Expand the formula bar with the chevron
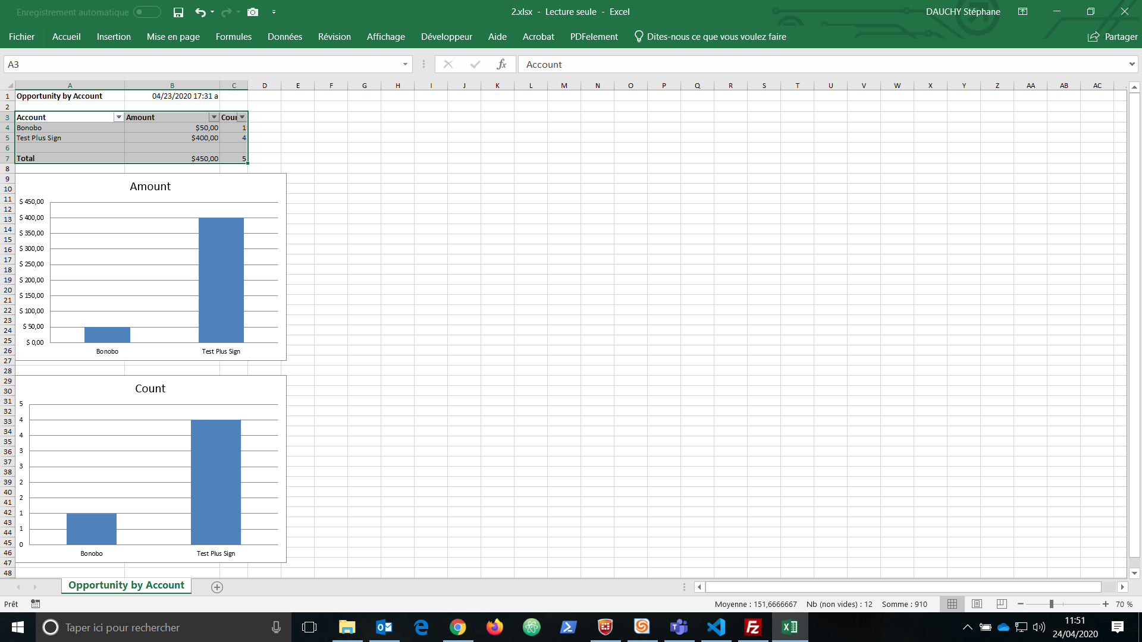The image size is (1142, 642). coord(1132,64)
